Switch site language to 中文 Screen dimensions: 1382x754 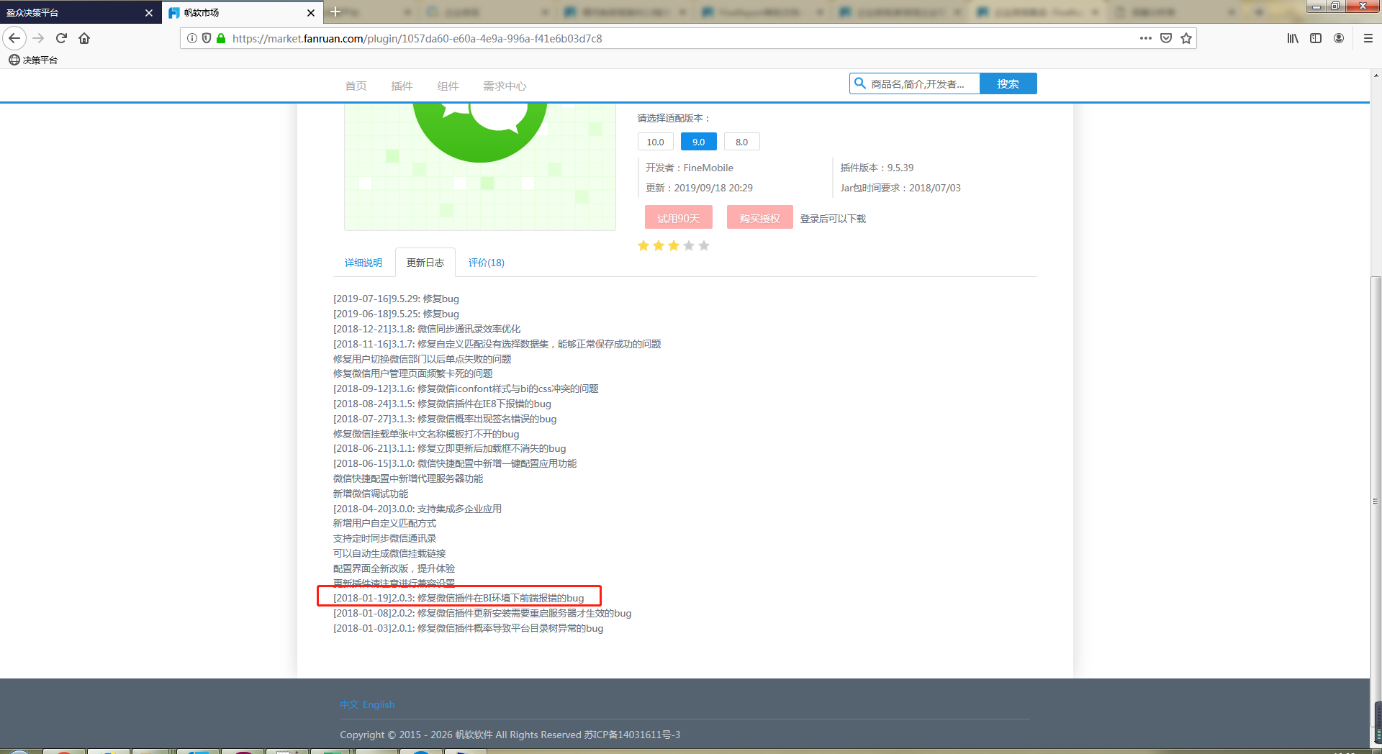(x=349, y=704)
